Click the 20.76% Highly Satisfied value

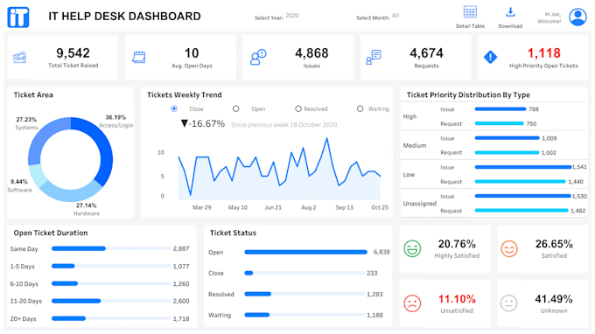[457, 244]
